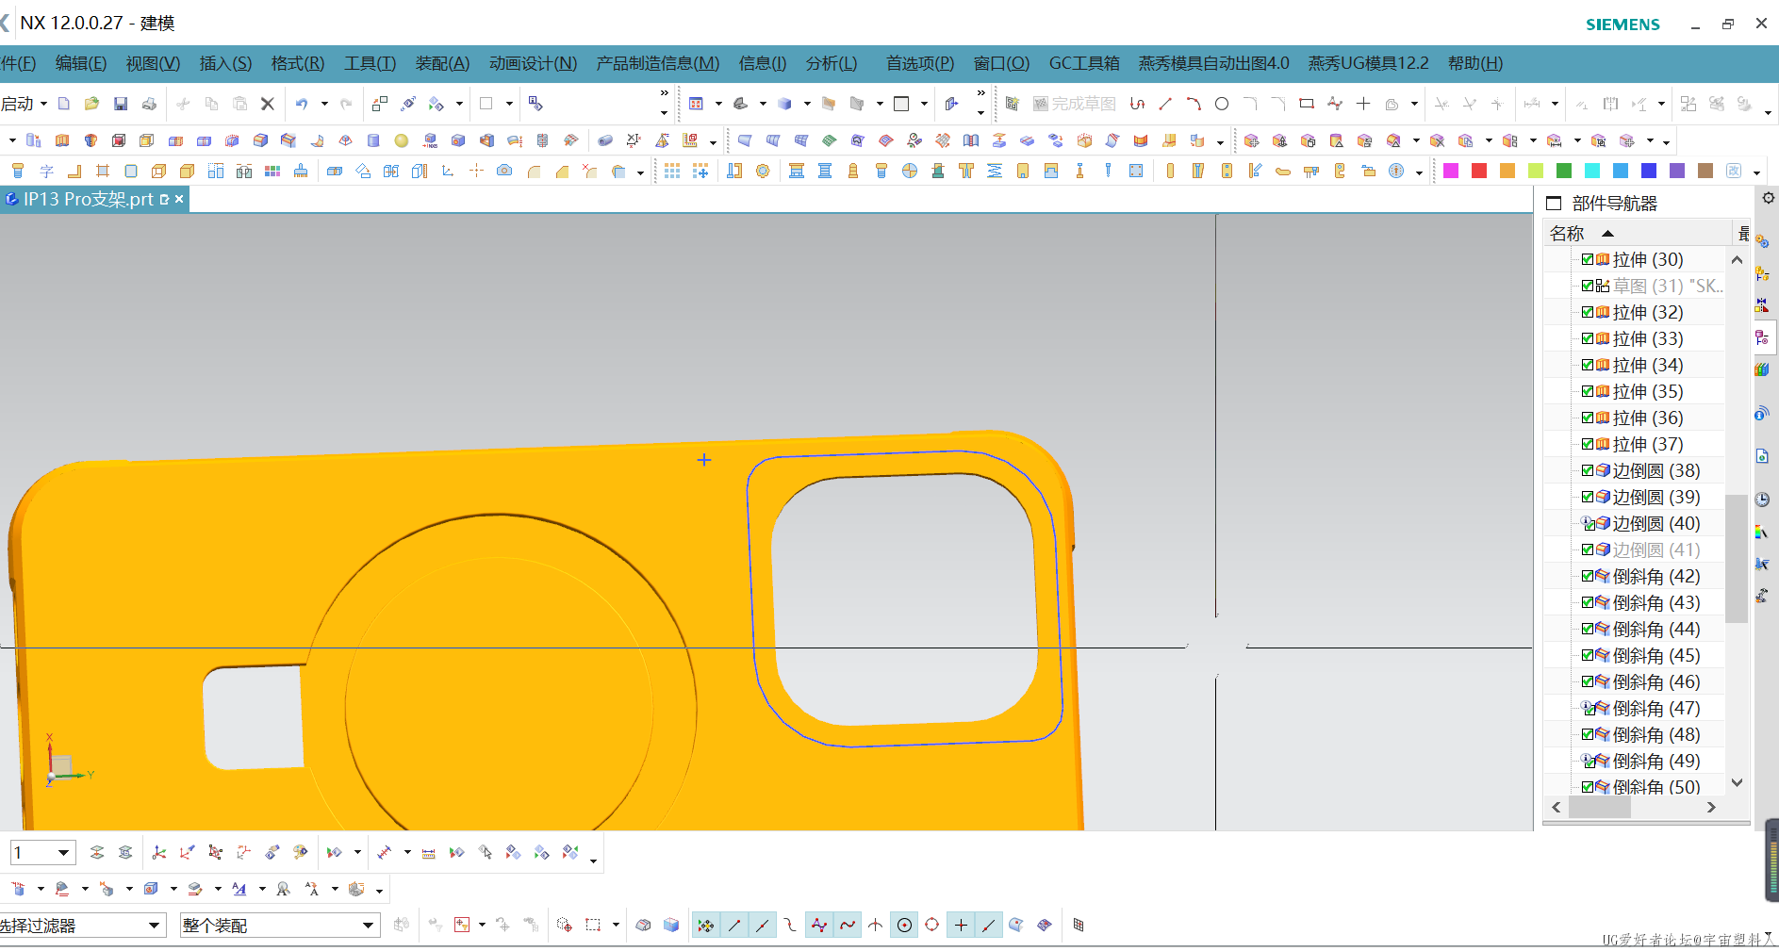Draw a line in the sketch toolbar
The height and width of the screenshot is (951, 1779).
click(1165, 104)
